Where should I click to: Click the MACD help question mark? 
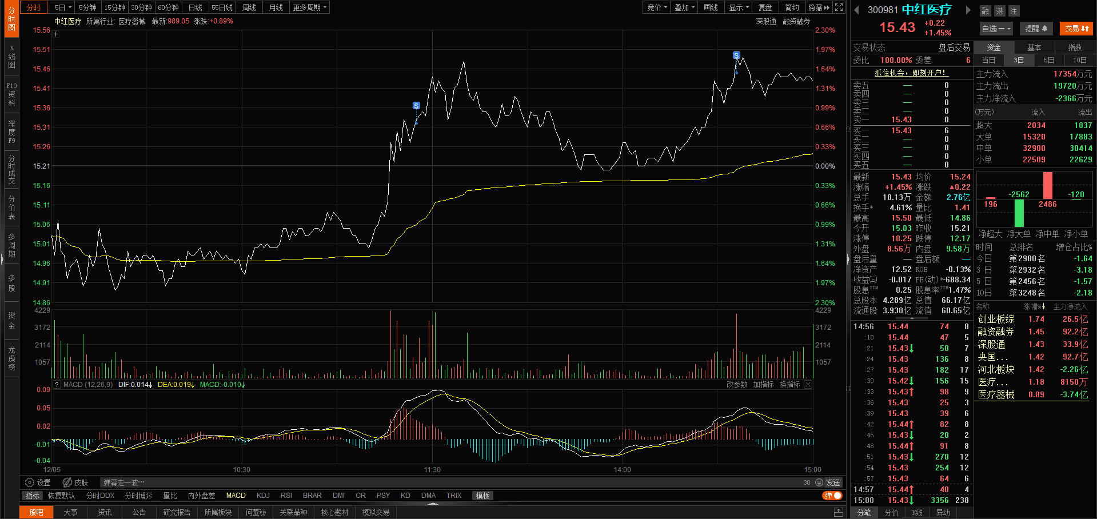point(57,385)
